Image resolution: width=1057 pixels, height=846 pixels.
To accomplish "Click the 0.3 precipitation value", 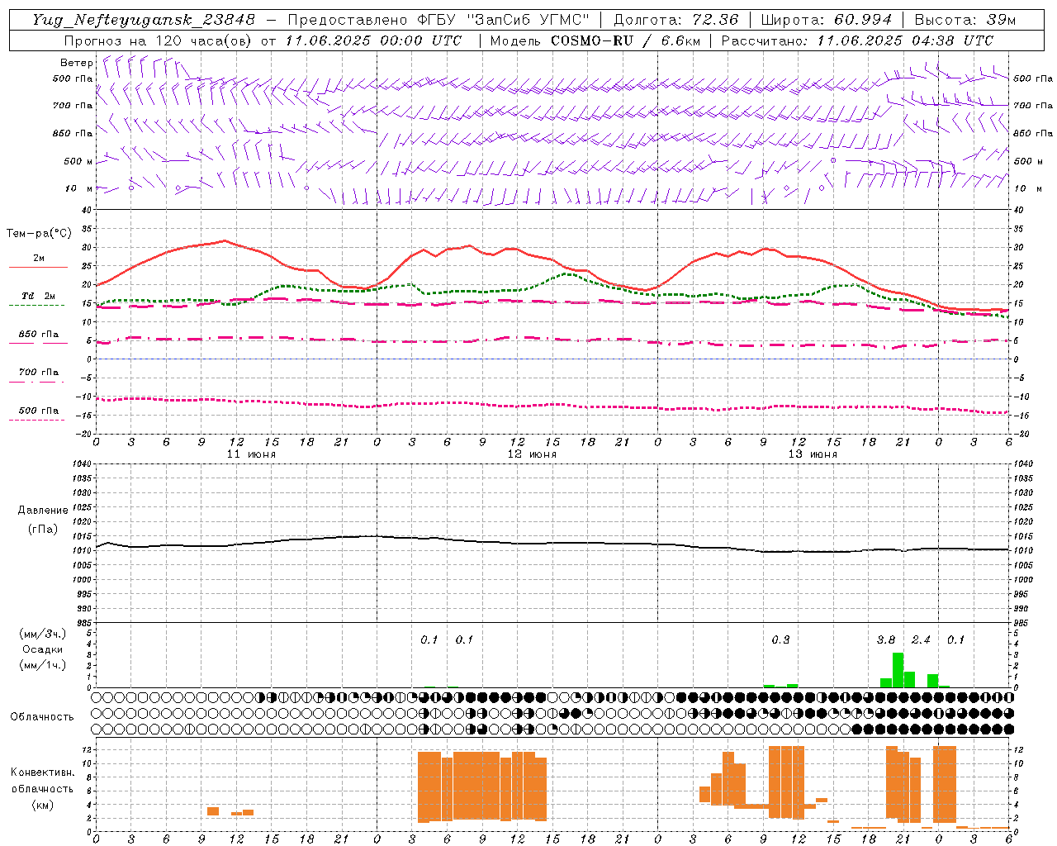I will click(x=780, y=640).
